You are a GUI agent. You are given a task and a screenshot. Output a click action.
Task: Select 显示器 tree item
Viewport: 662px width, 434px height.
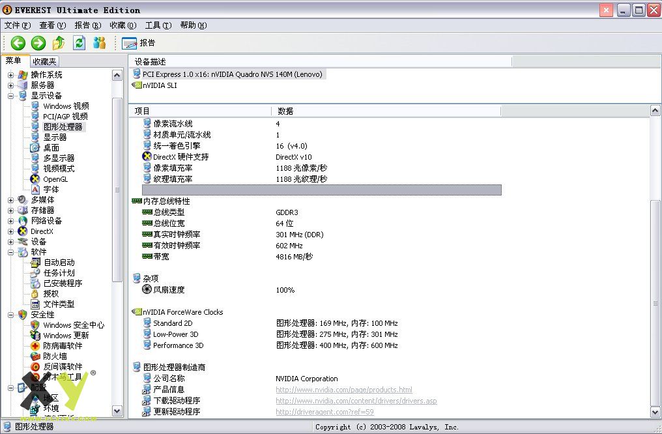point(55,137)
